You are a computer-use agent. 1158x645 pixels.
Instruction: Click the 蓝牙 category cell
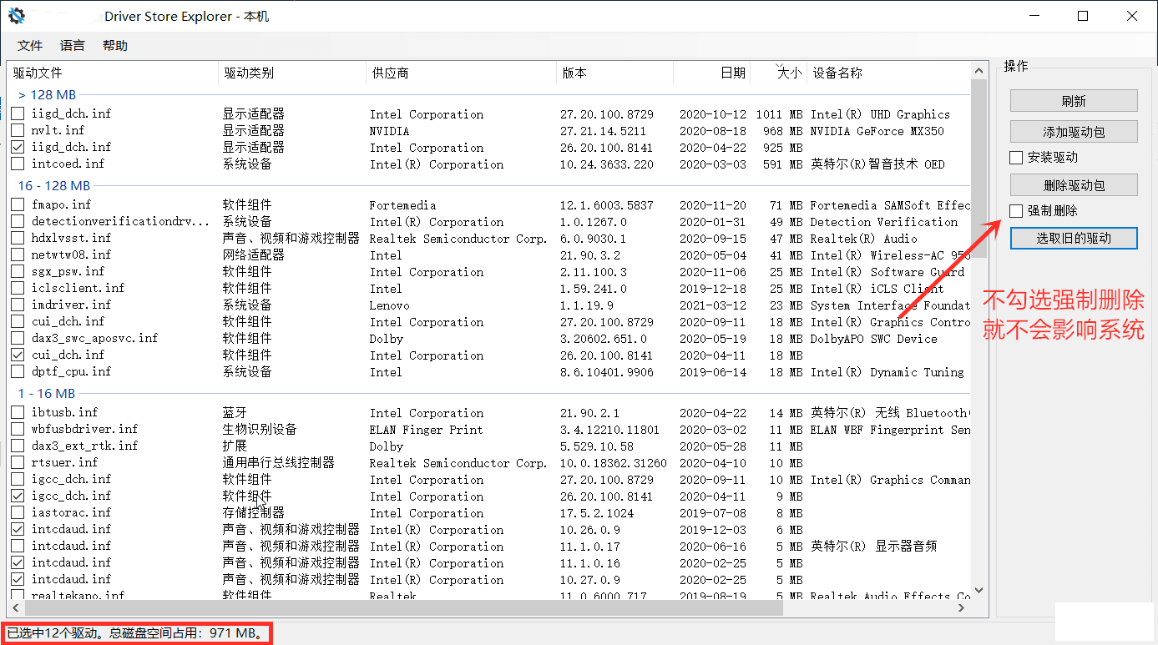(235, 413)
